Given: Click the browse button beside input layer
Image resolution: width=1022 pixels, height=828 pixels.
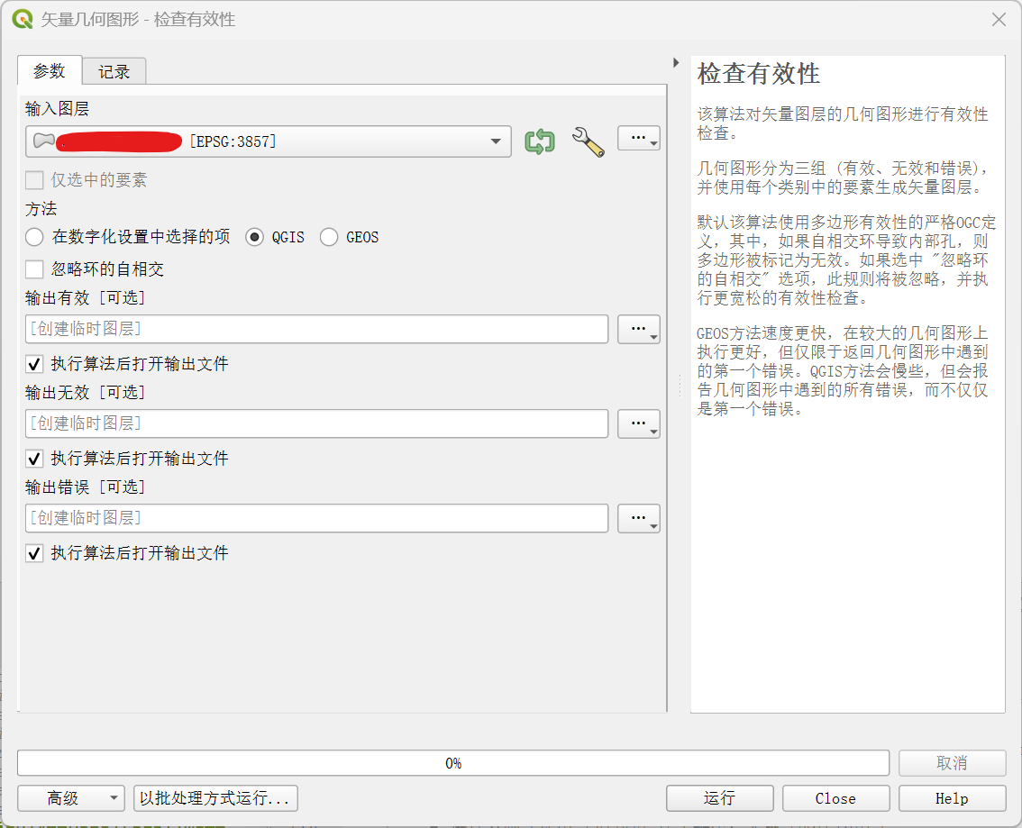Looking at the screenshot, I should [638, 139].
